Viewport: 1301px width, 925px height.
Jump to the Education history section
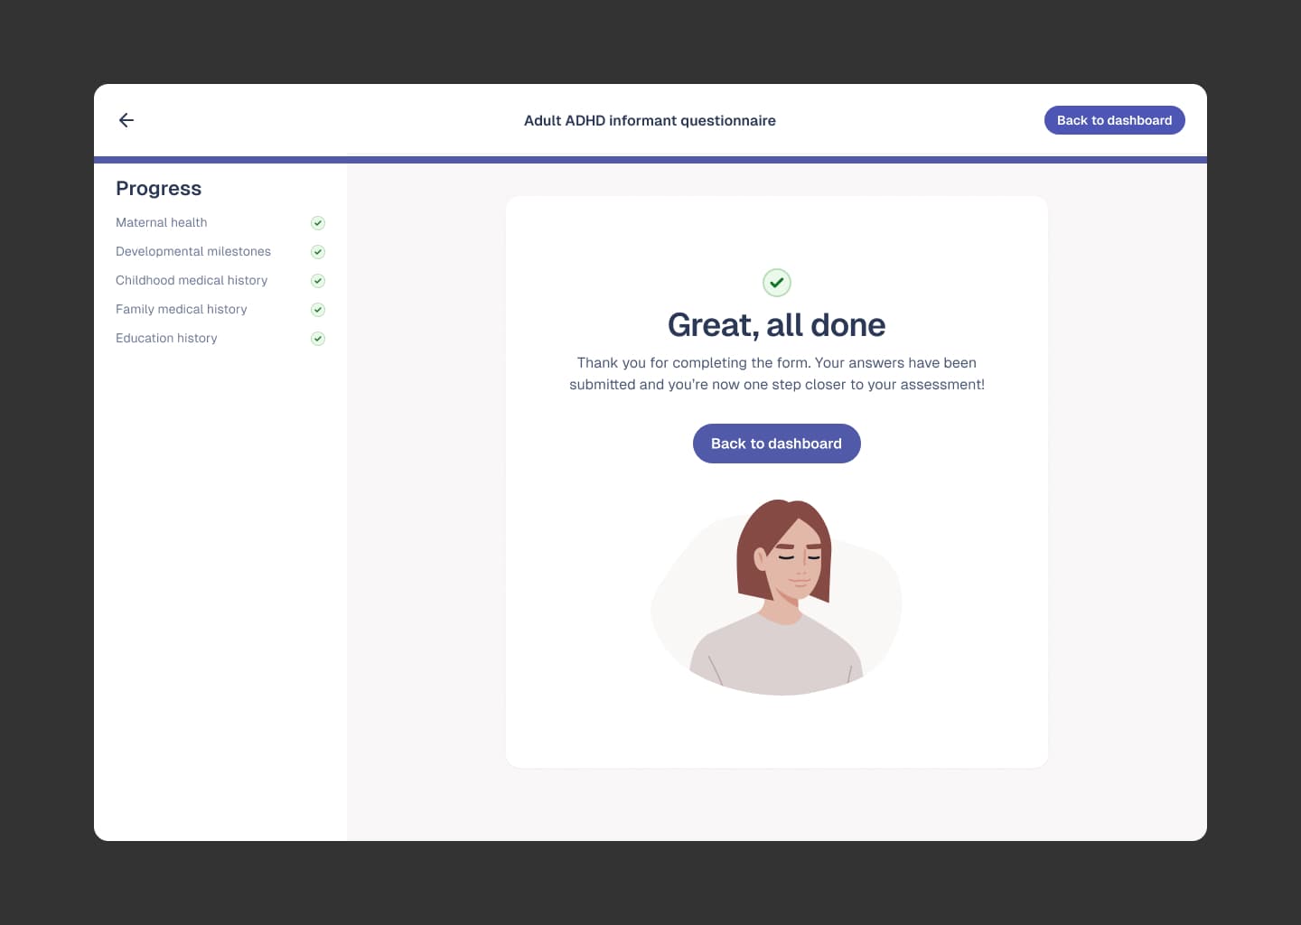click(166, 338)
